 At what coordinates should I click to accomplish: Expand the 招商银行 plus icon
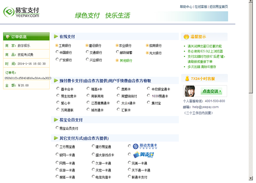[147, 45]
